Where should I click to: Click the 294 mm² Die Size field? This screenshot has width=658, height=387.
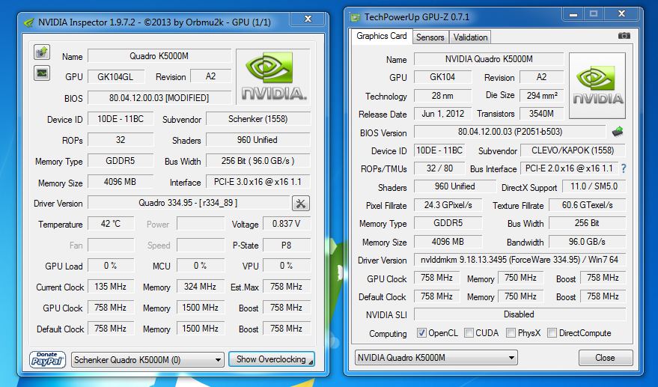[x=542, y=96]
